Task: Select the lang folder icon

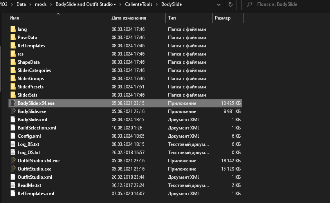Action: (13, 29)
